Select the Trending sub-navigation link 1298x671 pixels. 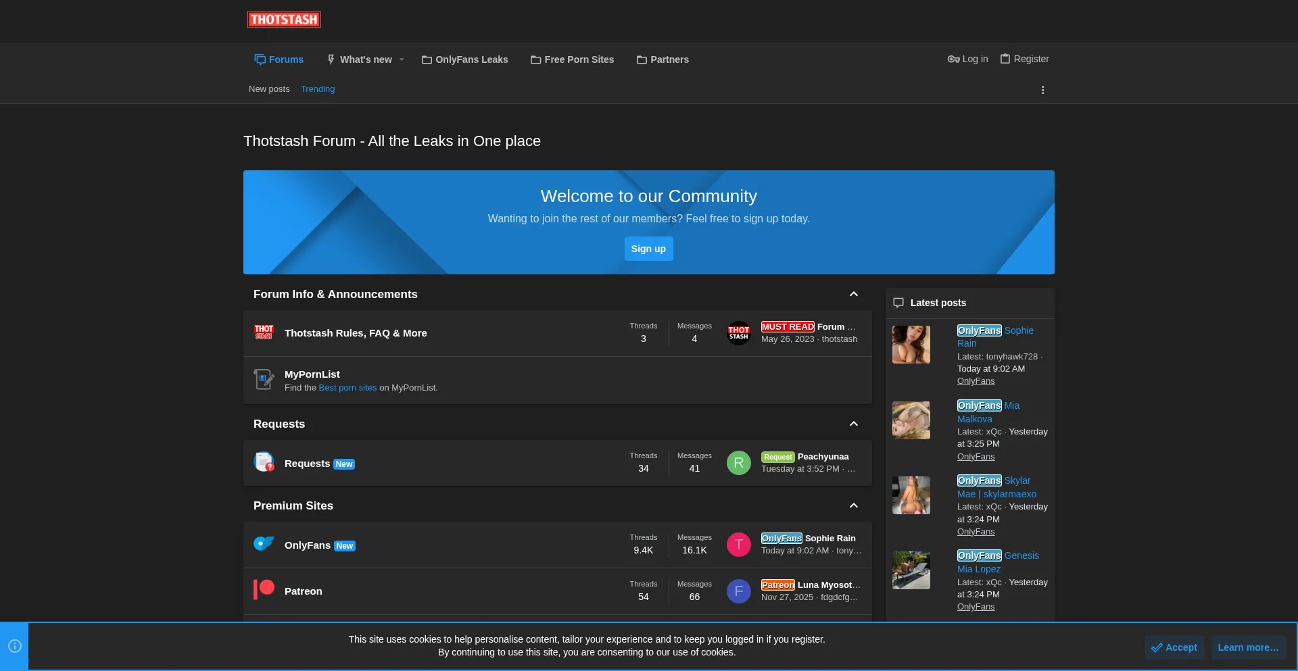pos(318,89)
